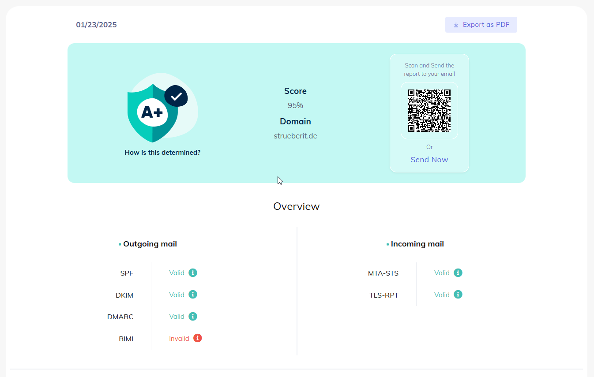Screen dimensions: 594x377
Task: Click the Send Now link
Action: coord(429,160)
